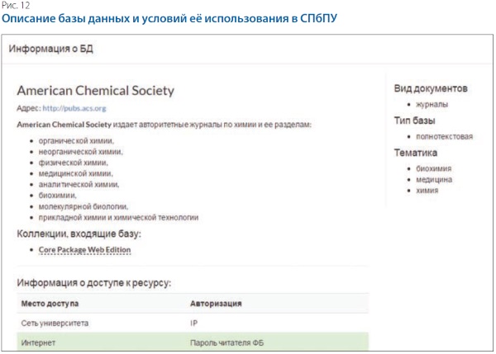
Task: Select медицина in the Тематика list
Action: coord(428,180)
